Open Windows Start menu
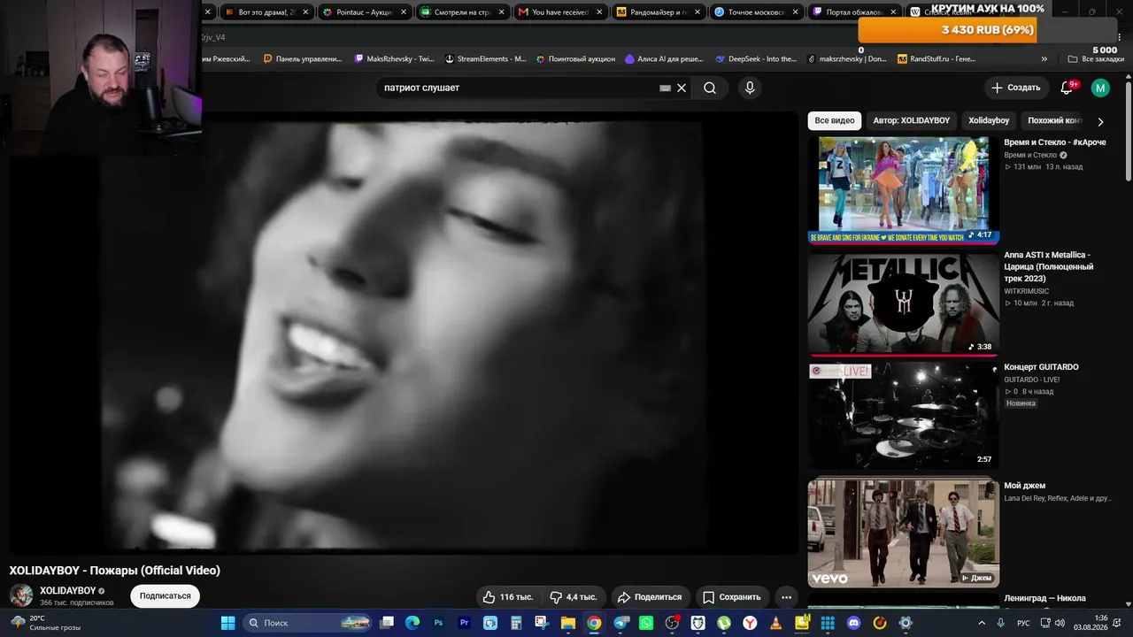1133x637 pixels. (x=227, y=623)
